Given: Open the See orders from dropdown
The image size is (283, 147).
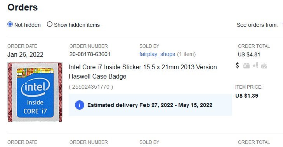Looking at the screenshot, I should pos(282,25).
